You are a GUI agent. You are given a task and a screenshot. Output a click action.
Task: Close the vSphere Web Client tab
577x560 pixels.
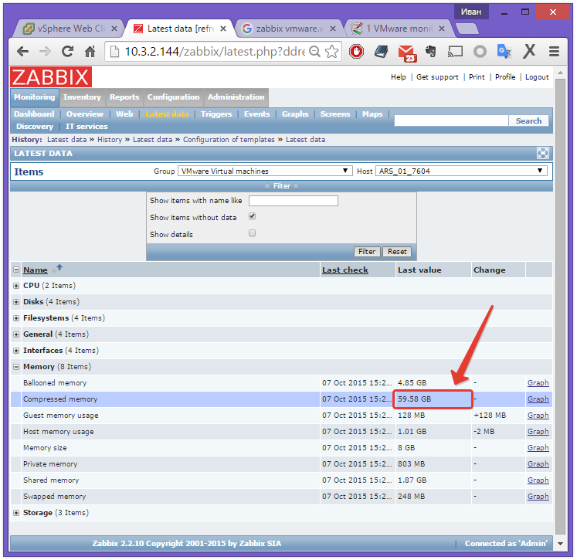pyautogui.click(x=114, y=29)
